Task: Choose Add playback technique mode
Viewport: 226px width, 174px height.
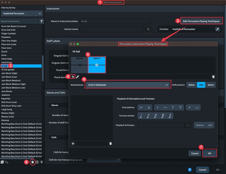Action: tap(210, 125)
